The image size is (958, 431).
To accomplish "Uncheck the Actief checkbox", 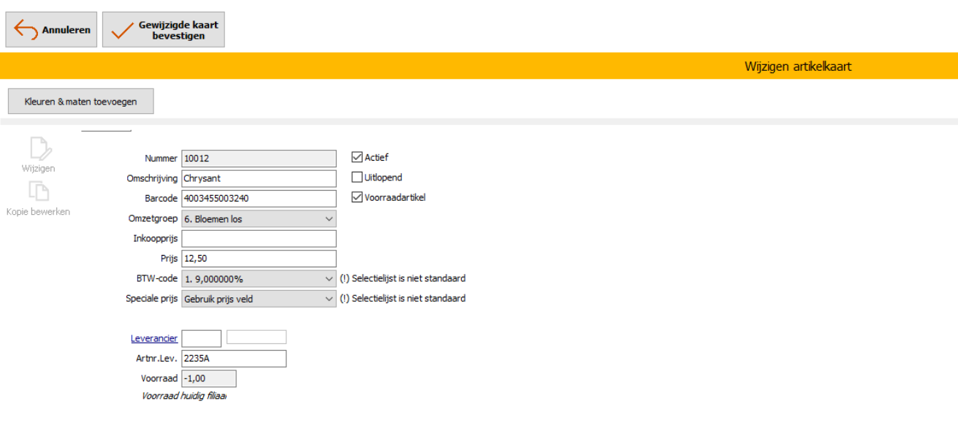I will [357, 157].
